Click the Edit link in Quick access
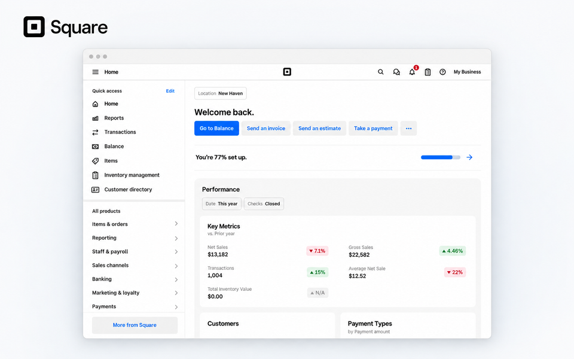Screen dimensions: 574x359 pos(170,91)
